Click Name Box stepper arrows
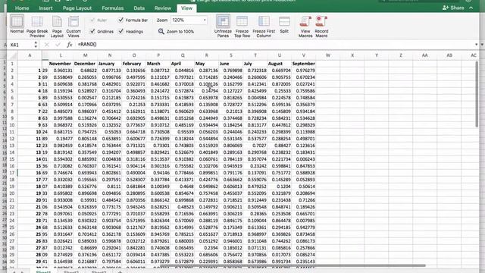The image size is (485, 273). (x=36, y=45)
